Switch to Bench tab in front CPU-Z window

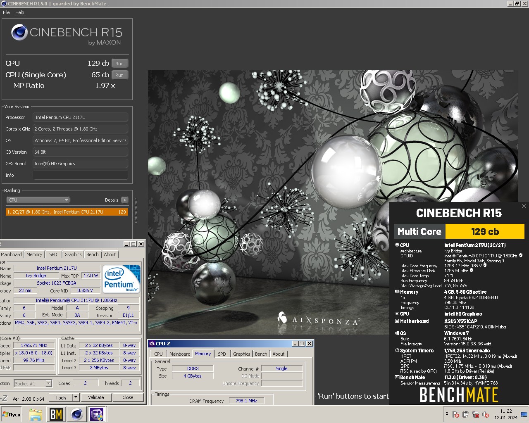coord(261,354)
